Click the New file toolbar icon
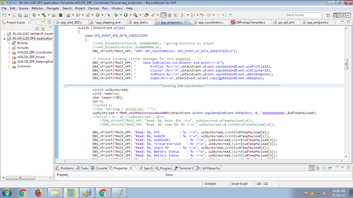Image resolution: width=353 pixels, height=198 pixels. click(4, 15)
